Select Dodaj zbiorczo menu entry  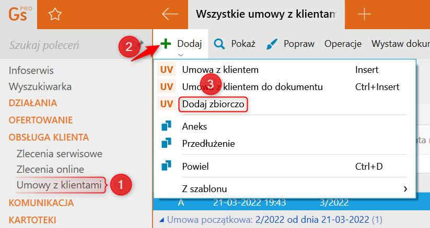pos(212,104)
